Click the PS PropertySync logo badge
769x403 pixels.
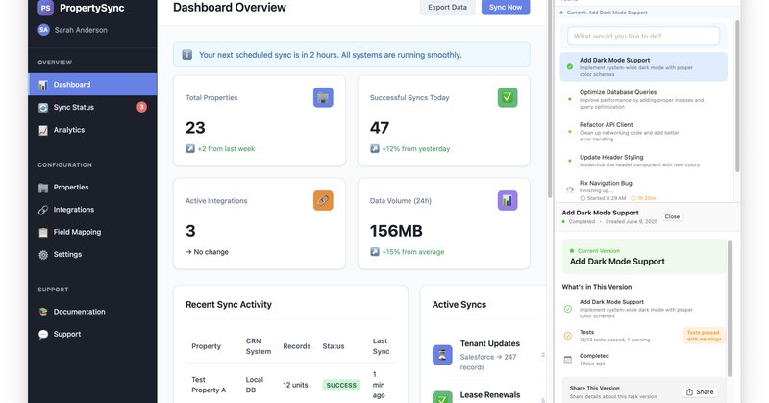45,8
